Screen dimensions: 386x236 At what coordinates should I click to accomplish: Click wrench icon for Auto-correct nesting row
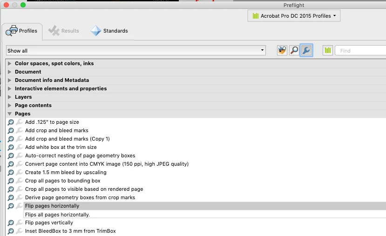coord(19,155)
